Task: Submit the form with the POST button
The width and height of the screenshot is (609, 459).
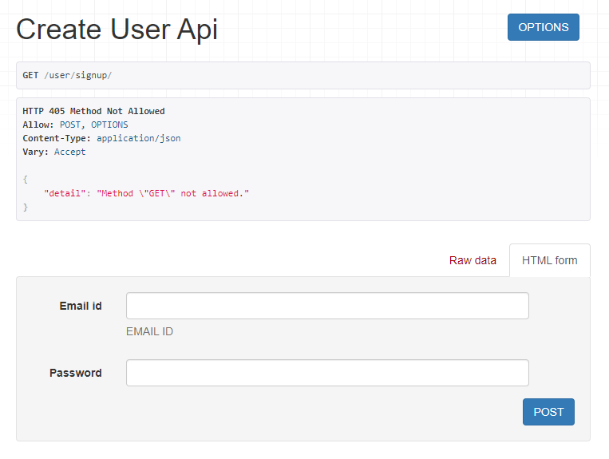Action: pyautogui.click(x=548, y=412)
